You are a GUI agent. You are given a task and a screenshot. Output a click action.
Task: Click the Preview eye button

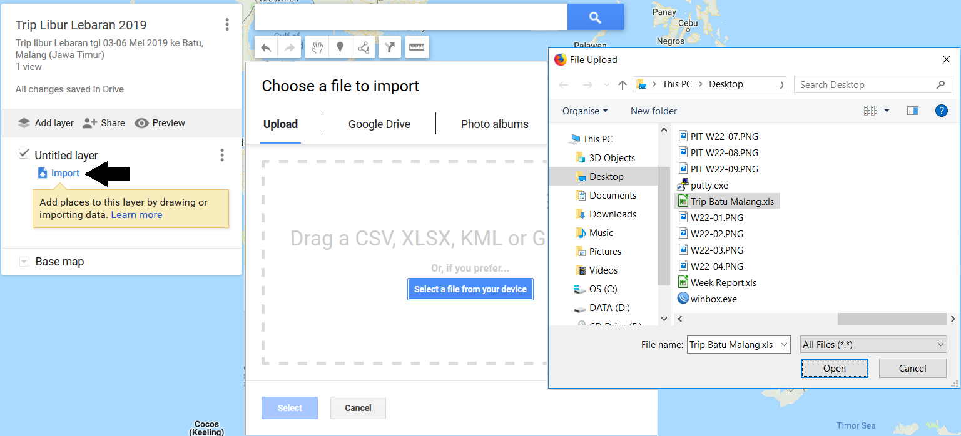160,123
